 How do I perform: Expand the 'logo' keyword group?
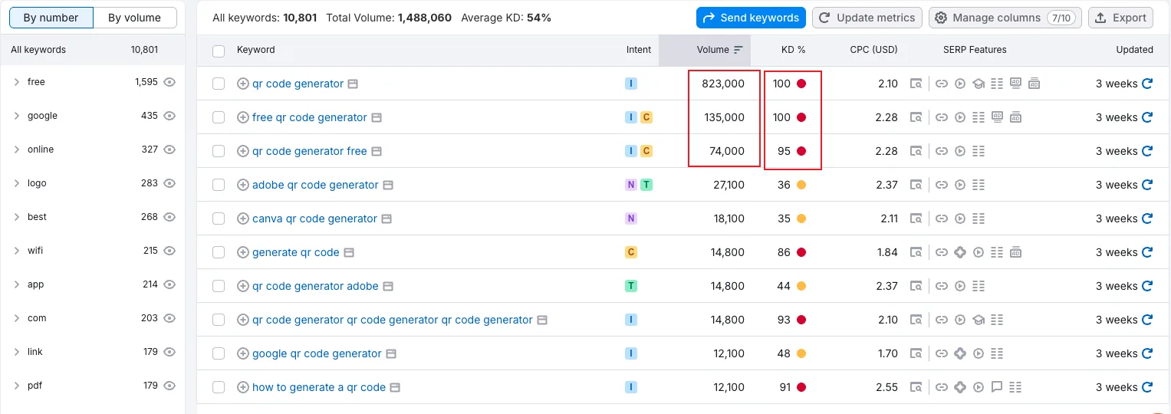(17, 183)
